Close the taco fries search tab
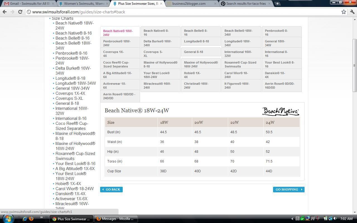 click(269, 4)
